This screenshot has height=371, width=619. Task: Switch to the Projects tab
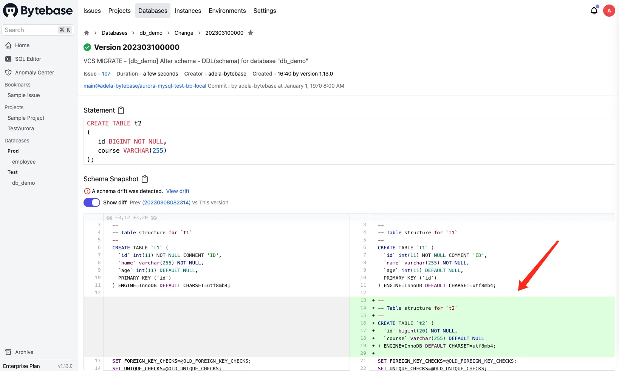pyautogui.click(x=119, y=11)
